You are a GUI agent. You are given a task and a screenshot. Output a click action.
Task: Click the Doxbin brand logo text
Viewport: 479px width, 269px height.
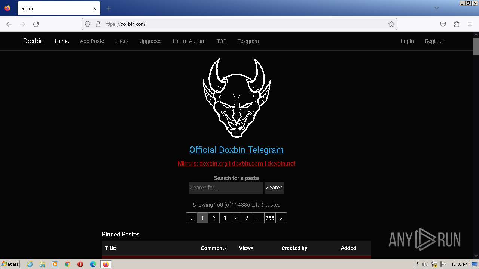tap(33, 41)
